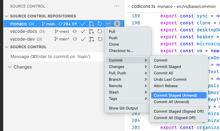Expand the Branch submenu
The height and width of the screenshot is (131, 220).
tap(128, 80)
